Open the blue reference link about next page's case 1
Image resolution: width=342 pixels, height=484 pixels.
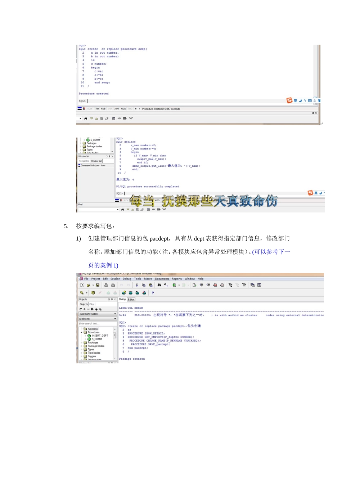189,258
